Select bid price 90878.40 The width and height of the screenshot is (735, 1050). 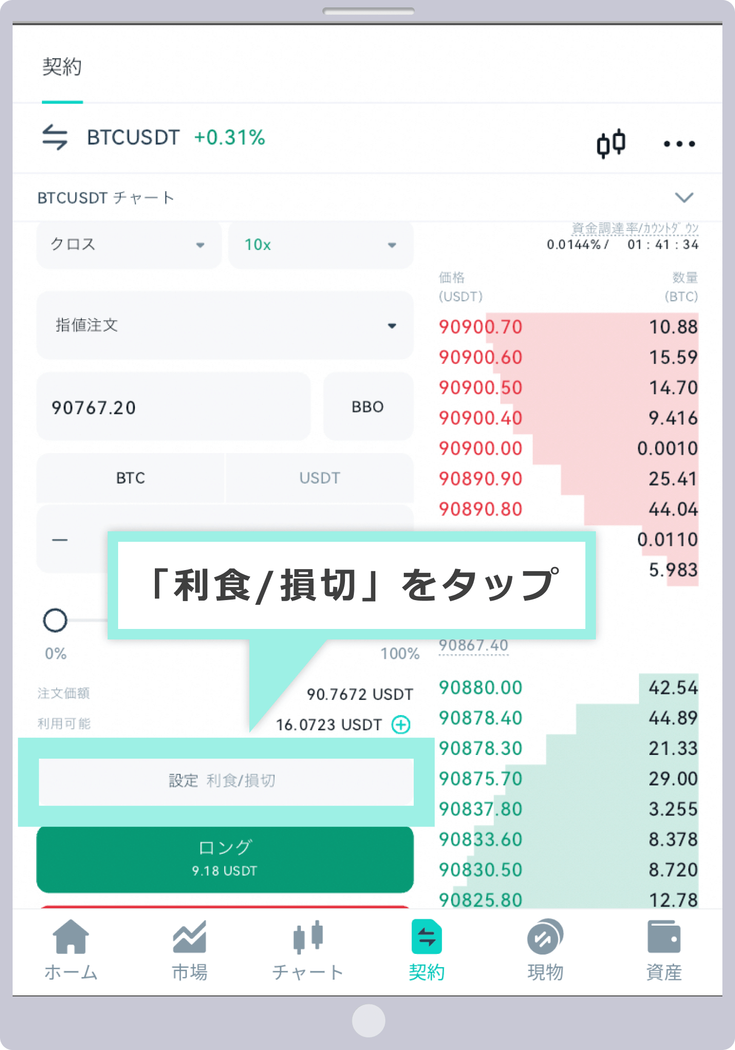(x=481, y=718)
